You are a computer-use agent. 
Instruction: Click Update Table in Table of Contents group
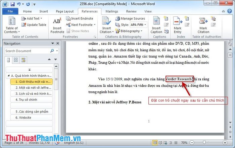point(34,25)
